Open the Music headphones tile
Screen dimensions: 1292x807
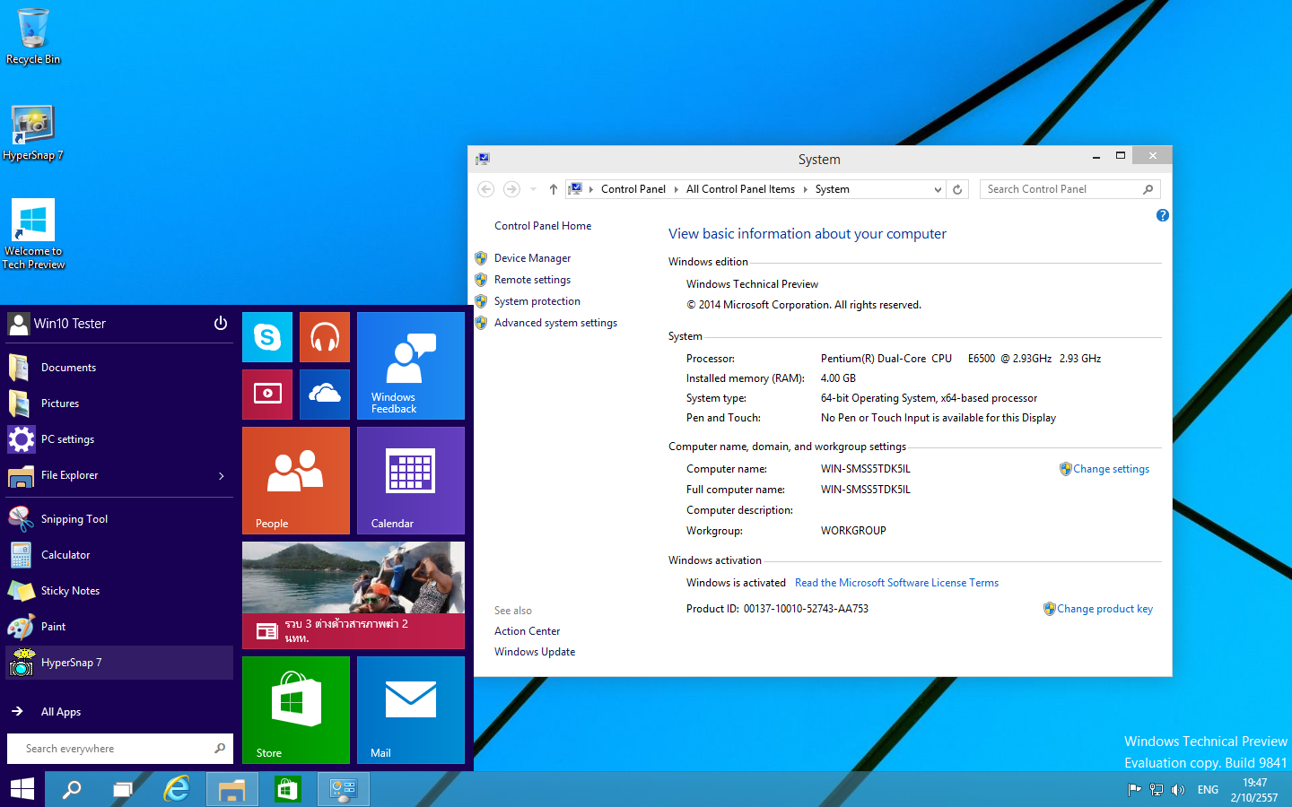click(324, 337)
